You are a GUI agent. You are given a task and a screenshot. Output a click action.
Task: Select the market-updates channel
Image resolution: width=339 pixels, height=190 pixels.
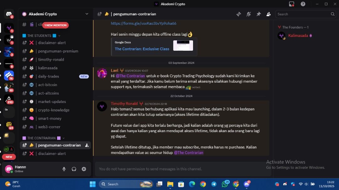[x=52, y=102]
